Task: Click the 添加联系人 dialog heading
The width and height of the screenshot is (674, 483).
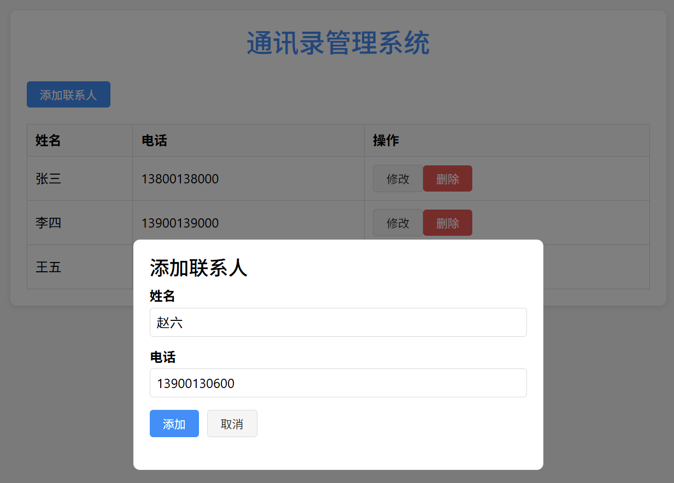Action: click(x=199, y=268)
